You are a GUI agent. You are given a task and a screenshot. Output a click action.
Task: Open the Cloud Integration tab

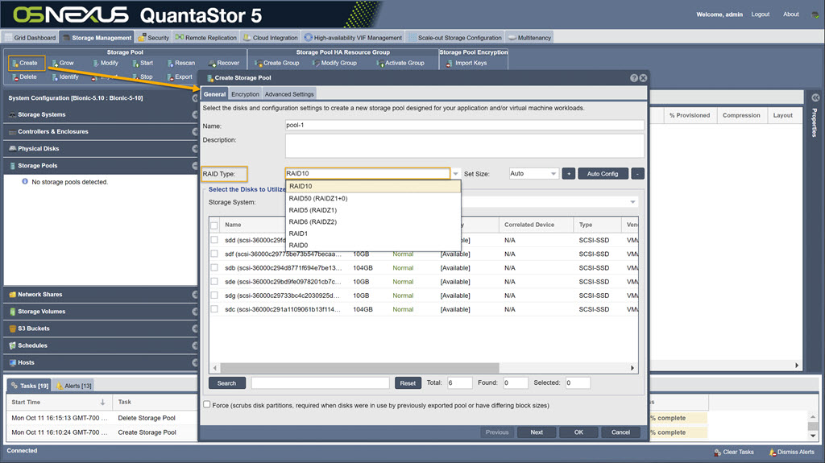[x=271, y=38]
